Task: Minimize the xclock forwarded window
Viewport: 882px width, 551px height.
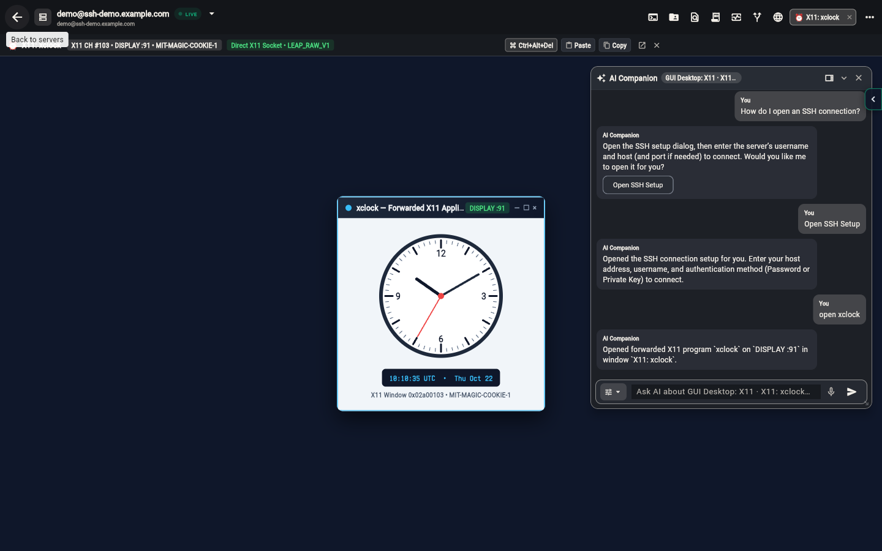Action: coord(517,208)
